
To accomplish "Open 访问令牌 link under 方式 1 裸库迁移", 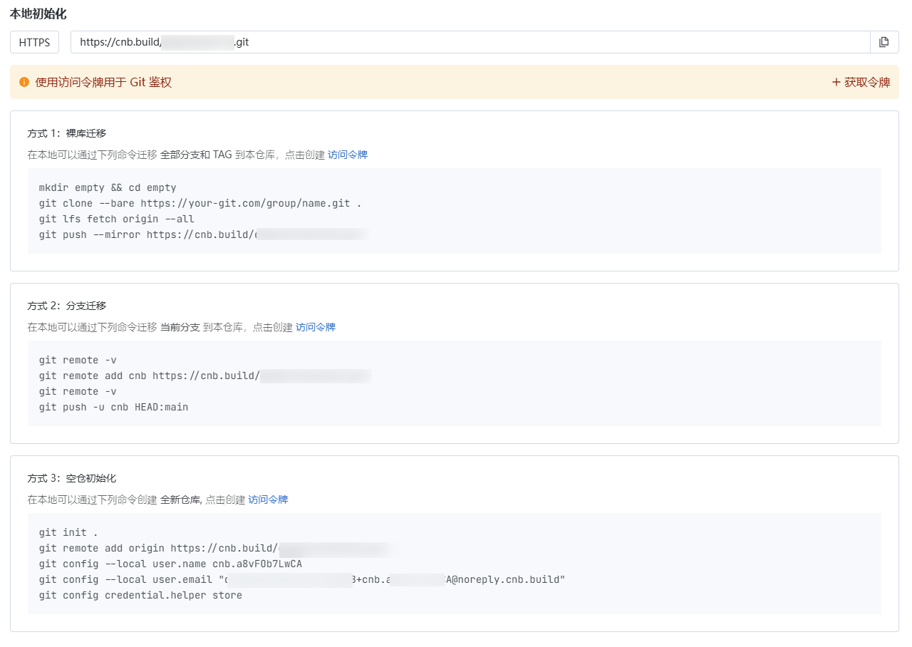I will pos(348,155).
